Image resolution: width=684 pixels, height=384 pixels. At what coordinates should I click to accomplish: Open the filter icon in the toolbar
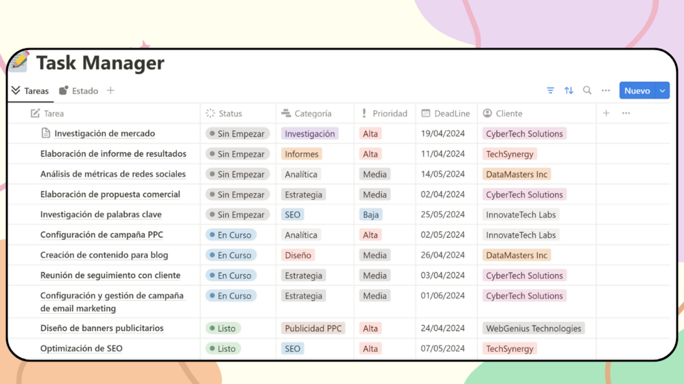(x=550, y=90)
